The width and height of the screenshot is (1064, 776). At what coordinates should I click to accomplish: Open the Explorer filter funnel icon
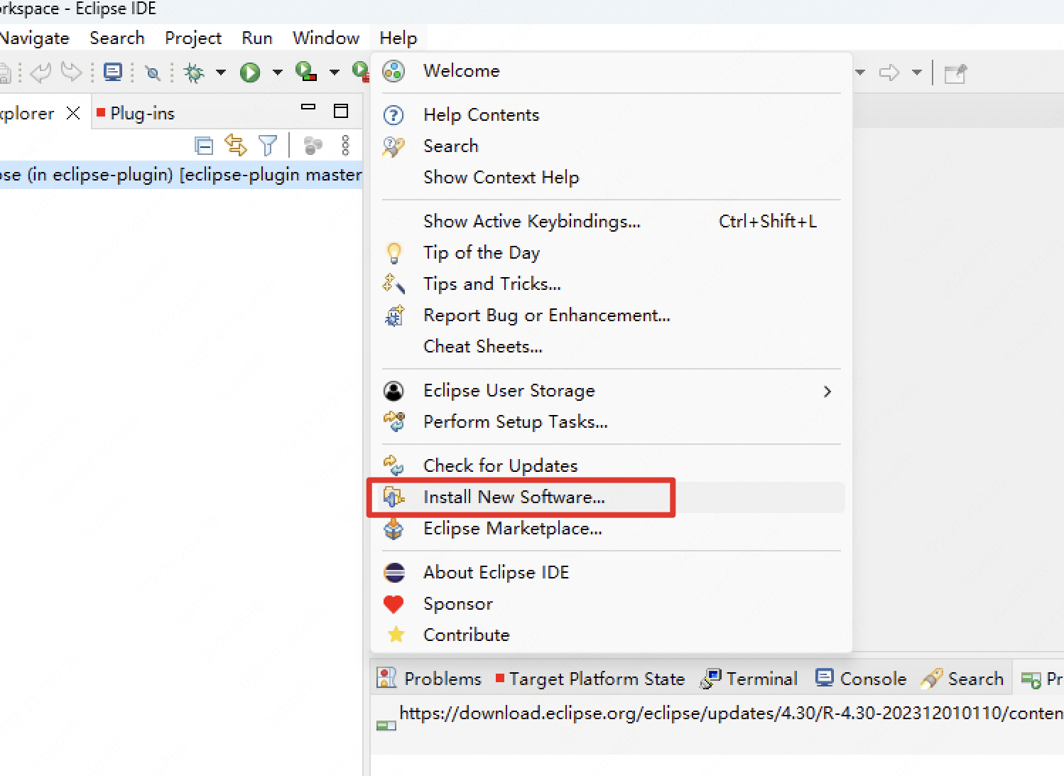(268, 146)
